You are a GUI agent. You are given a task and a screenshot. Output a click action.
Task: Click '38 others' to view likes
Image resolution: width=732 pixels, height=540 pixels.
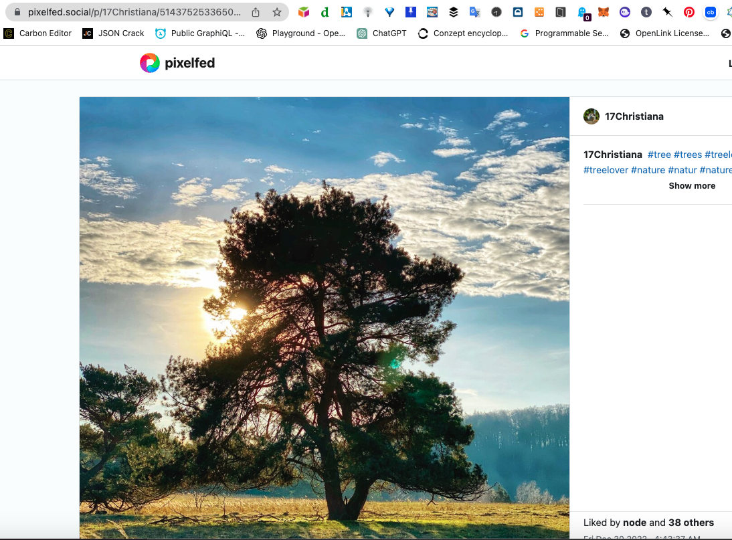[691, 522]
